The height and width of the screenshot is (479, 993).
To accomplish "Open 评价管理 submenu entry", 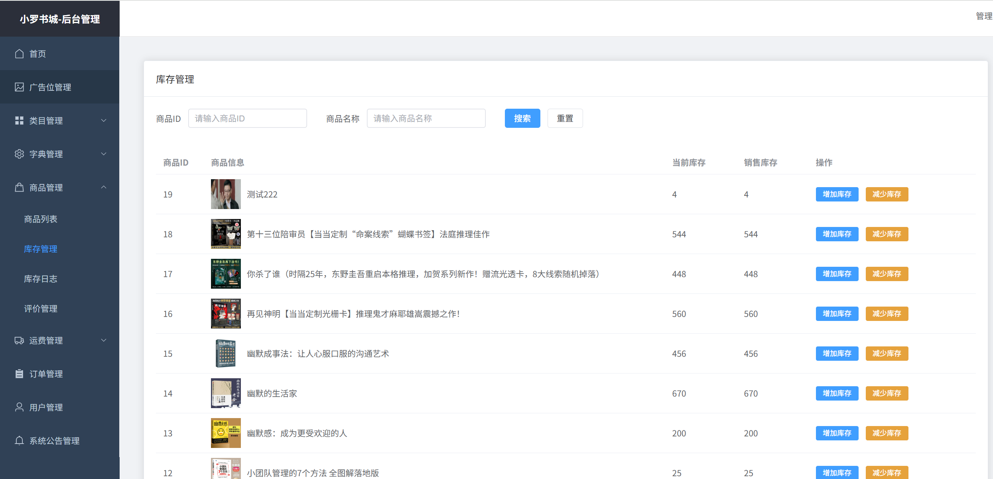I will (41, 309).
